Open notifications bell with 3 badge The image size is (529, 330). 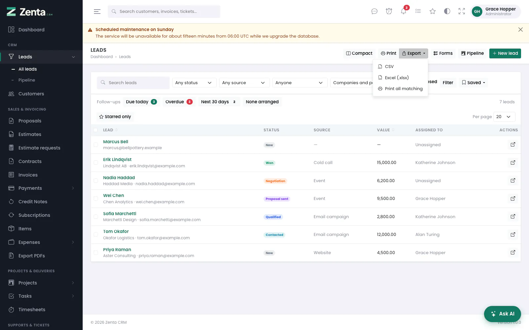[x=403, y=12]
